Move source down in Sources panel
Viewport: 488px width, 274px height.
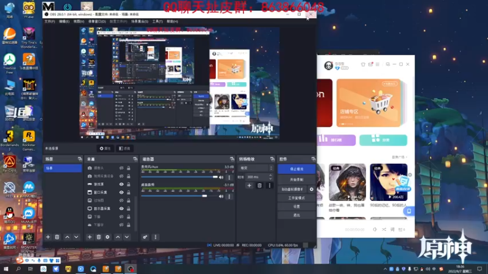click(127, 237)
